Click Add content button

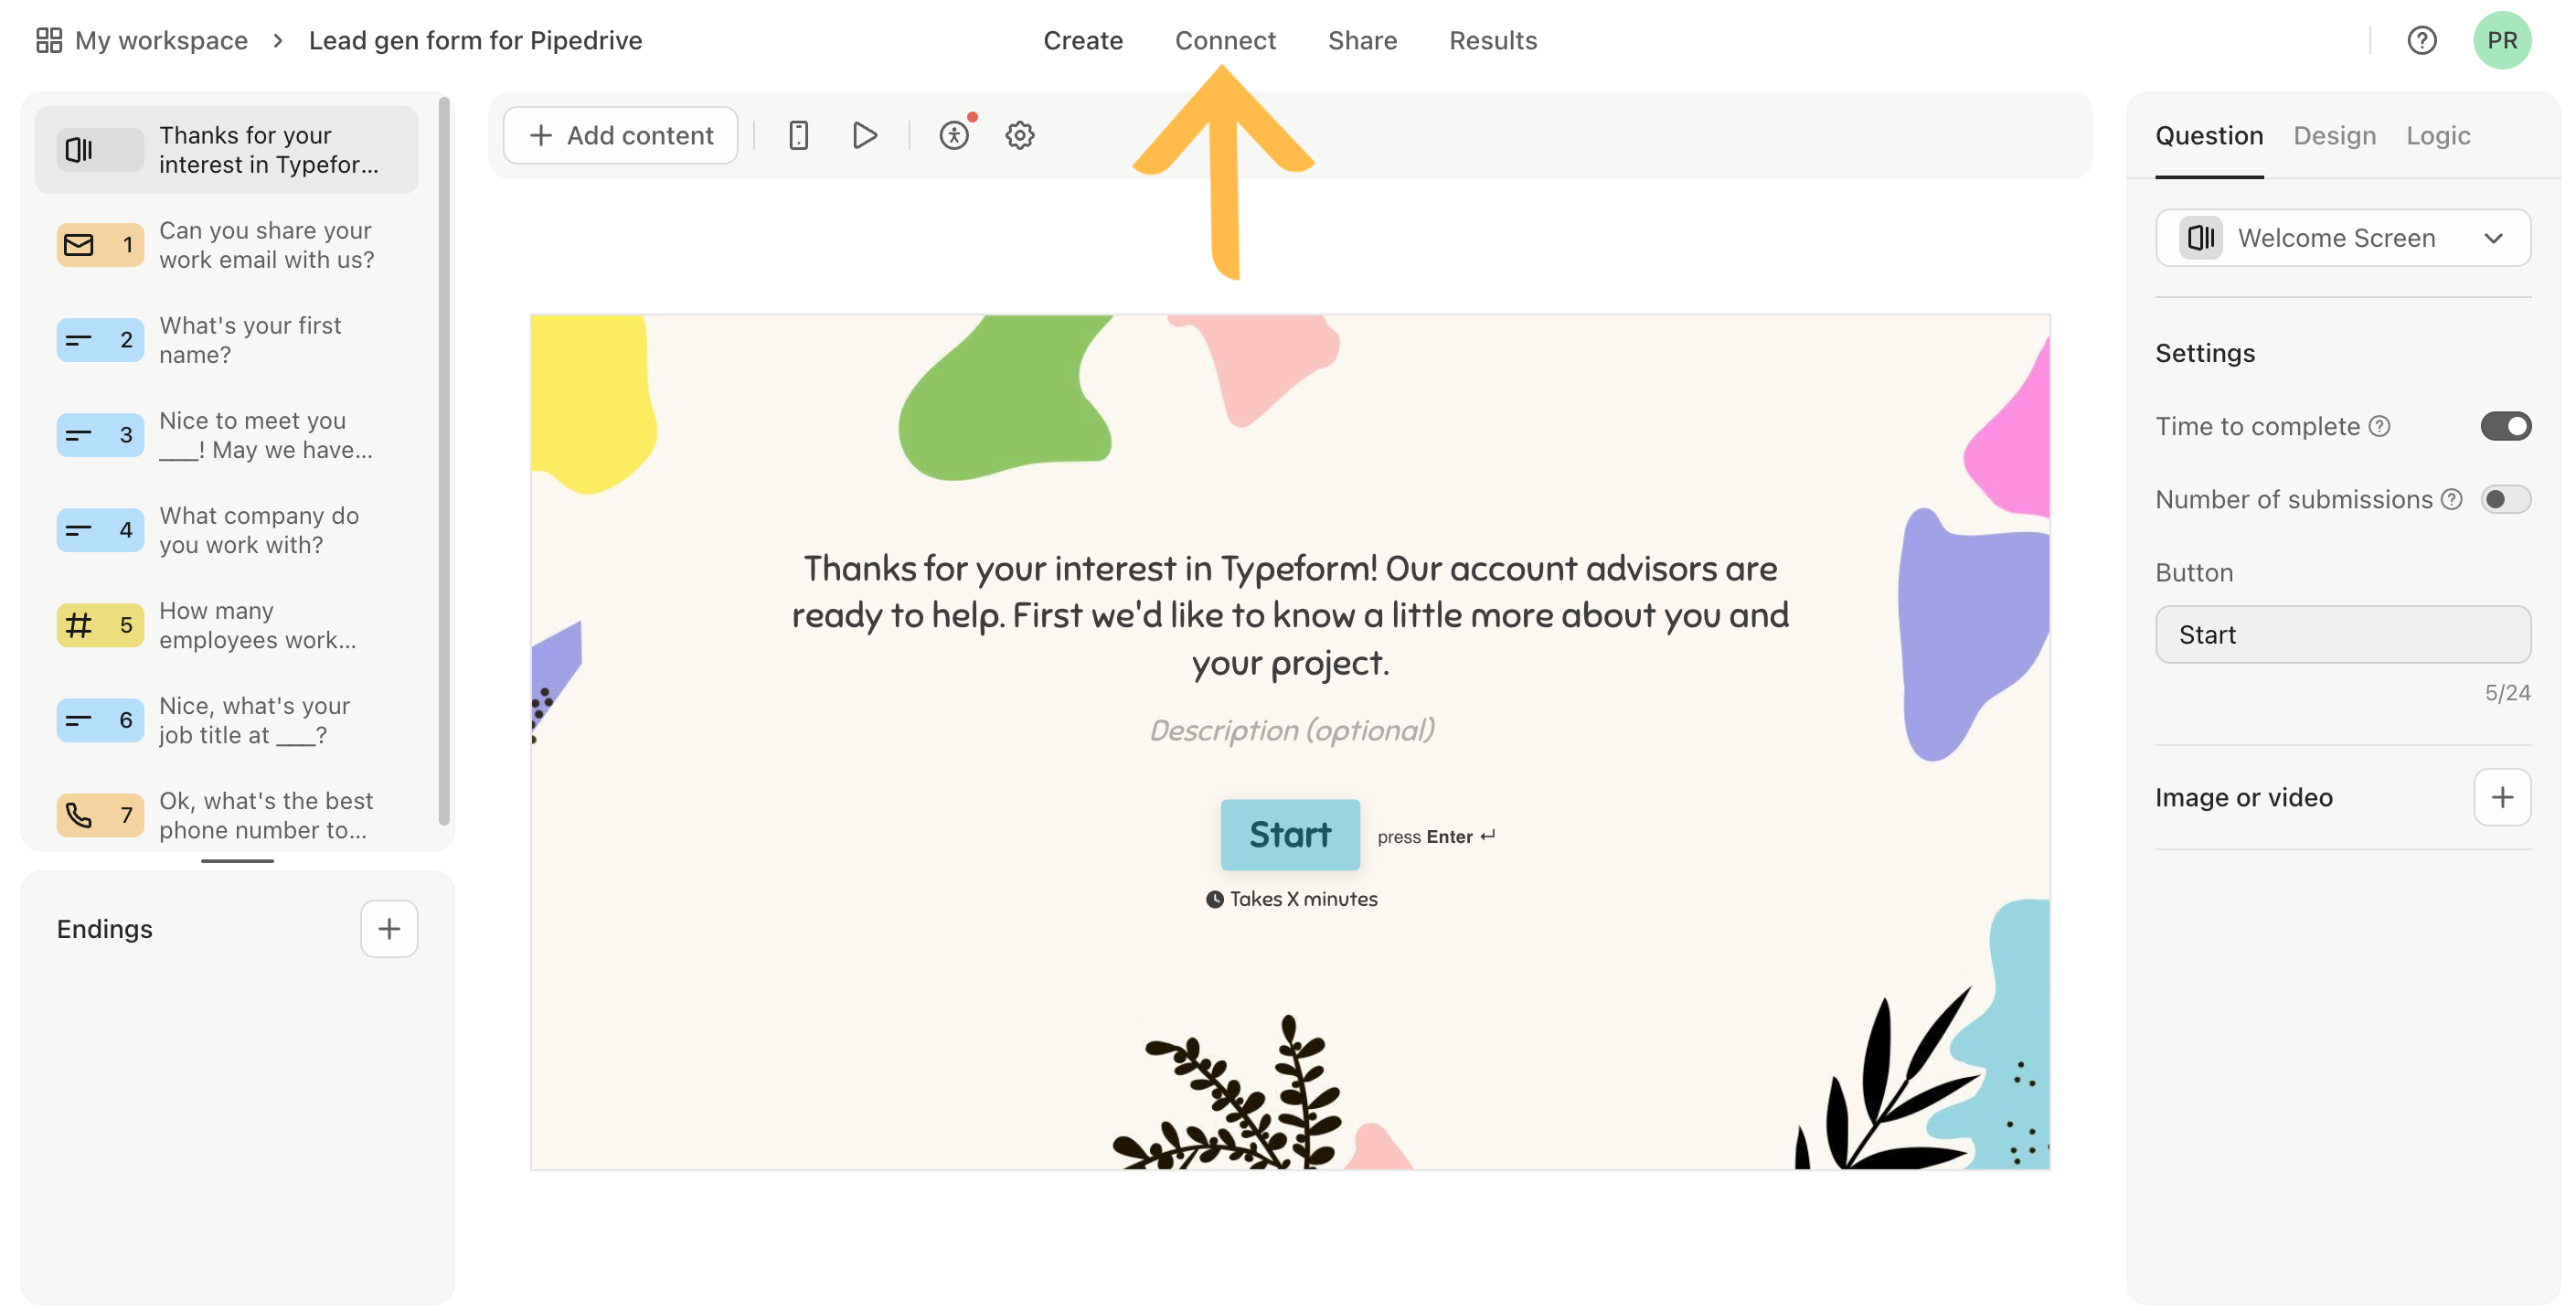point(621,135)
